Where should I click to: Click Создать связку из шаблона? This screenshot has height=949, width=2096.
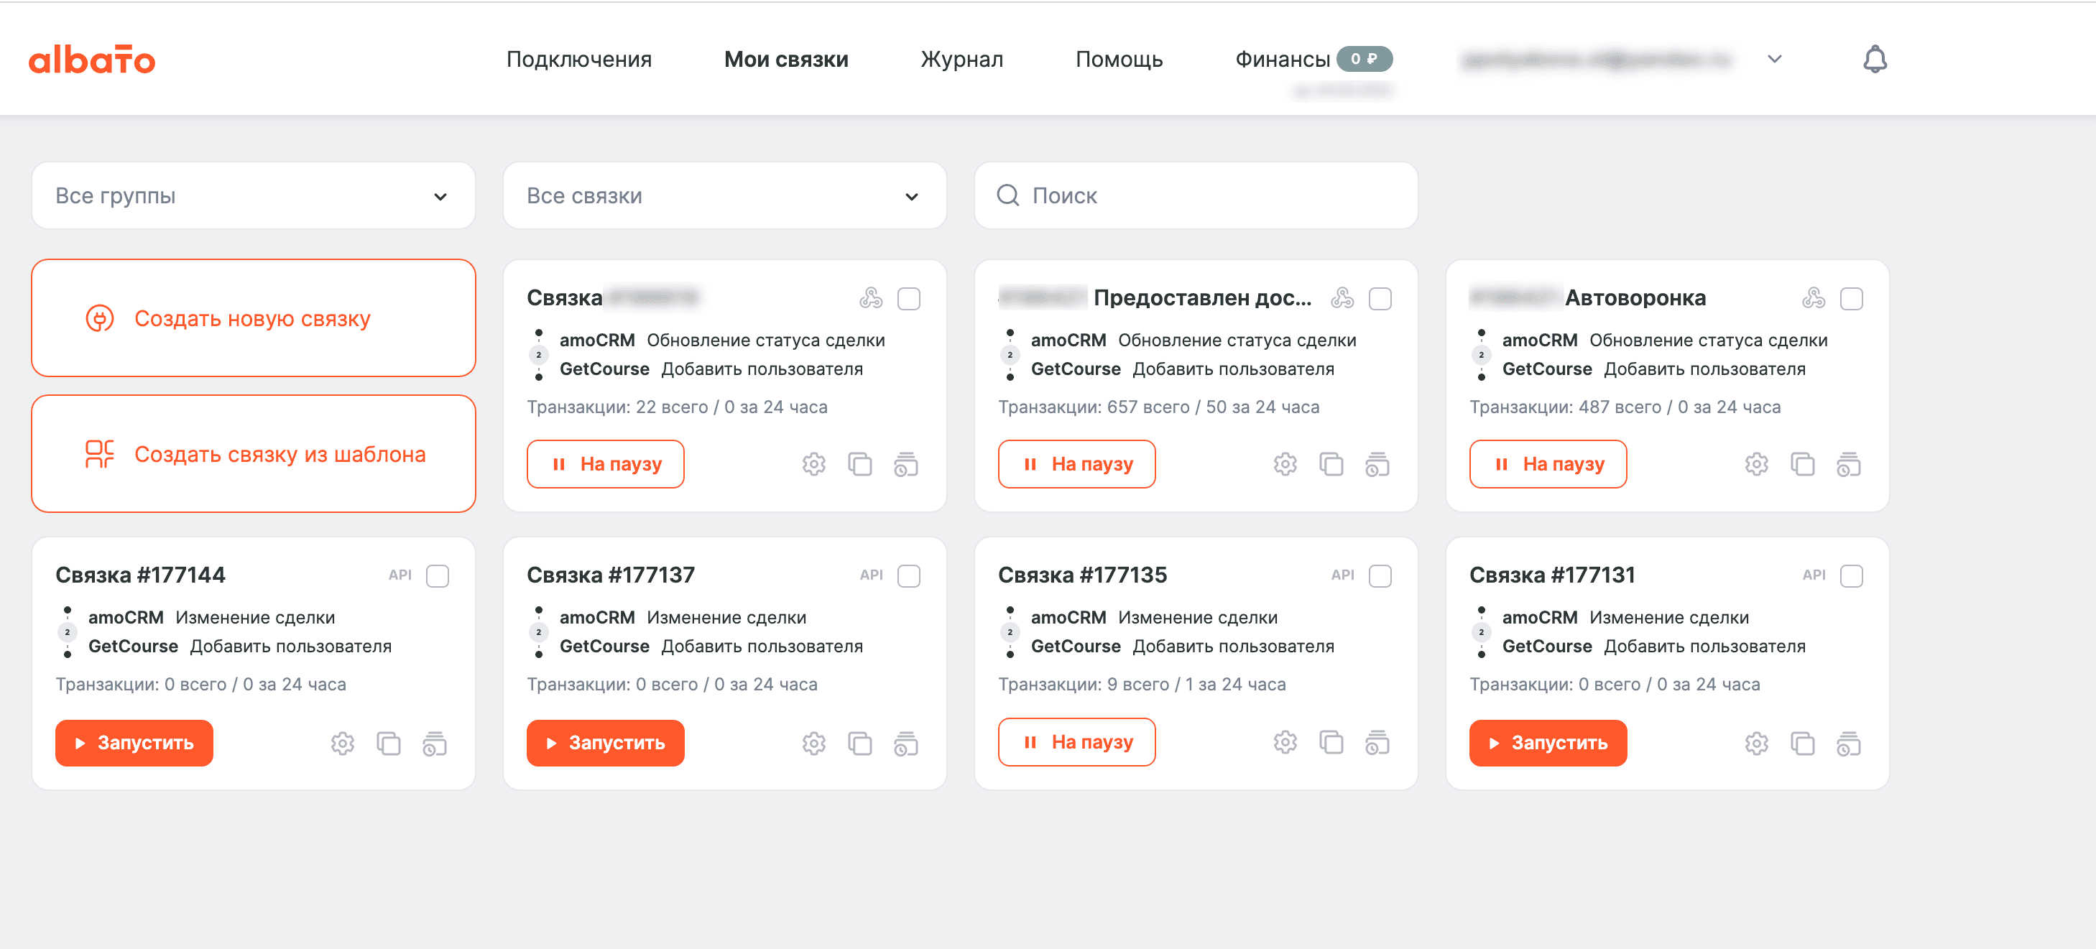(253, 454)
